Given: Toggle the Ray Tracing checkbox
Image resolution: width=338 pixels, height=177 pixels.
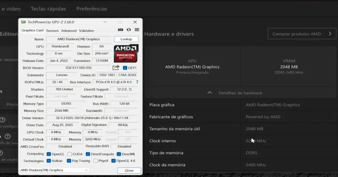Looking at the screenshot, I should (69, 161).
